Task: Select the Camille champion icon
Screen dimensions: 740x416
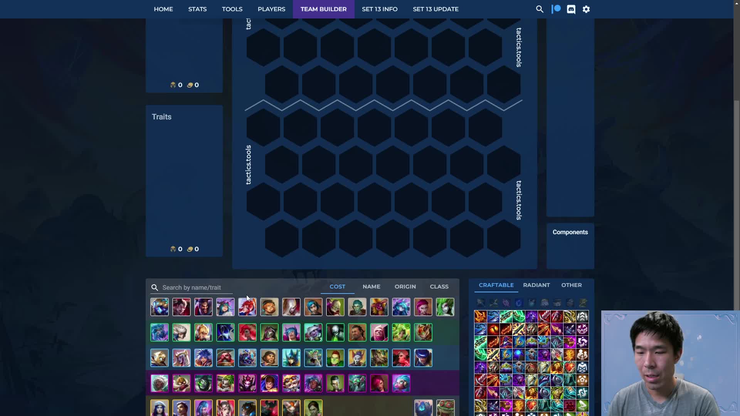Action: (x=182, y=332)
